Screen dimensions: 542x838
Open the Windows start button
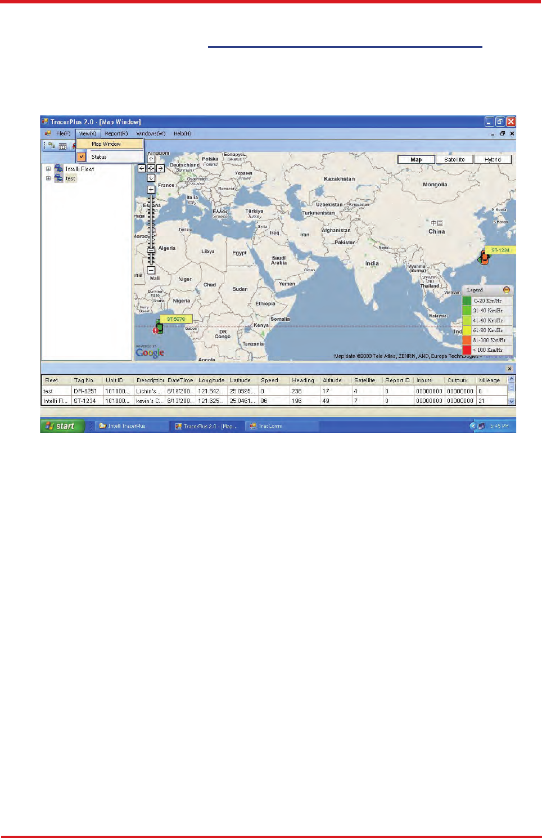(x=62, y=426)
